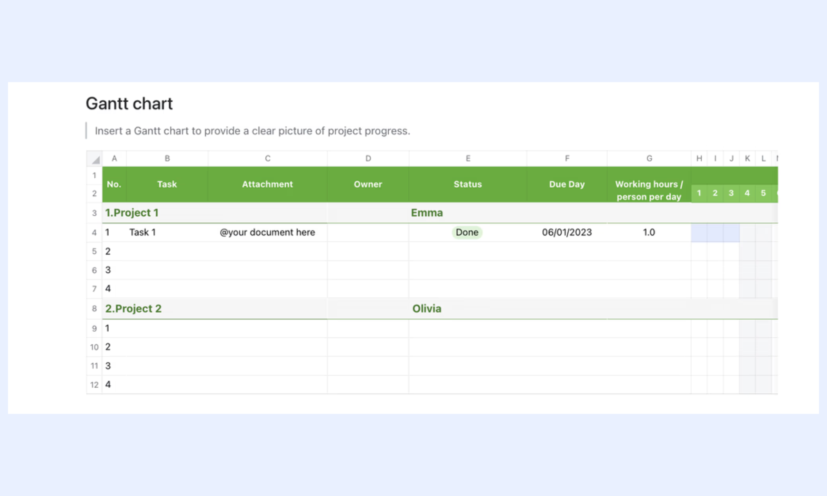Select column C header
This screenshot has height=496, width=827.
point(268,159)
